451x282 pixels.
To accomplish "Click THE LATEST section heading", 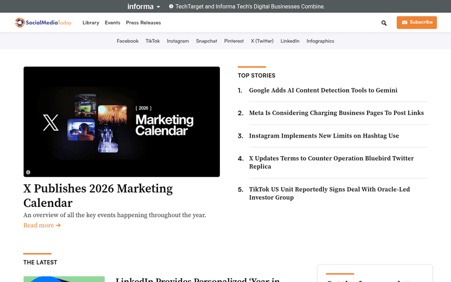I will pyautogui.click(x=40, y=262).
